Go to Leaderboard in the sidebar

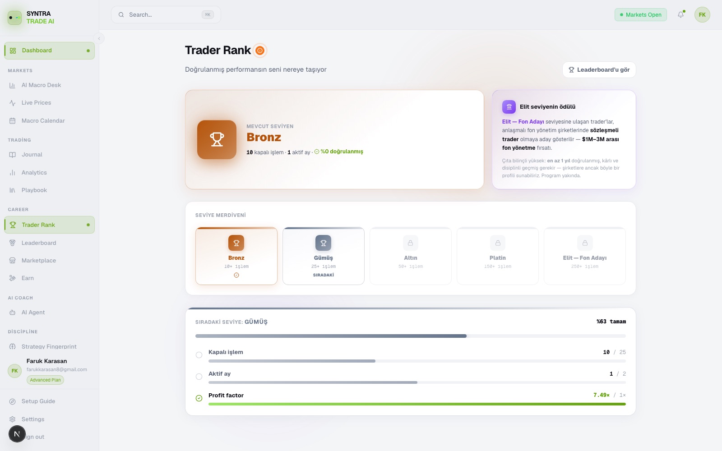(50, 243)
